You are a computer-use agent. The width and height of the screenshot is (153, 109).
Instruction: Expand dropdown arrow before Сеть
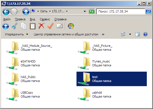pos(38,11)
